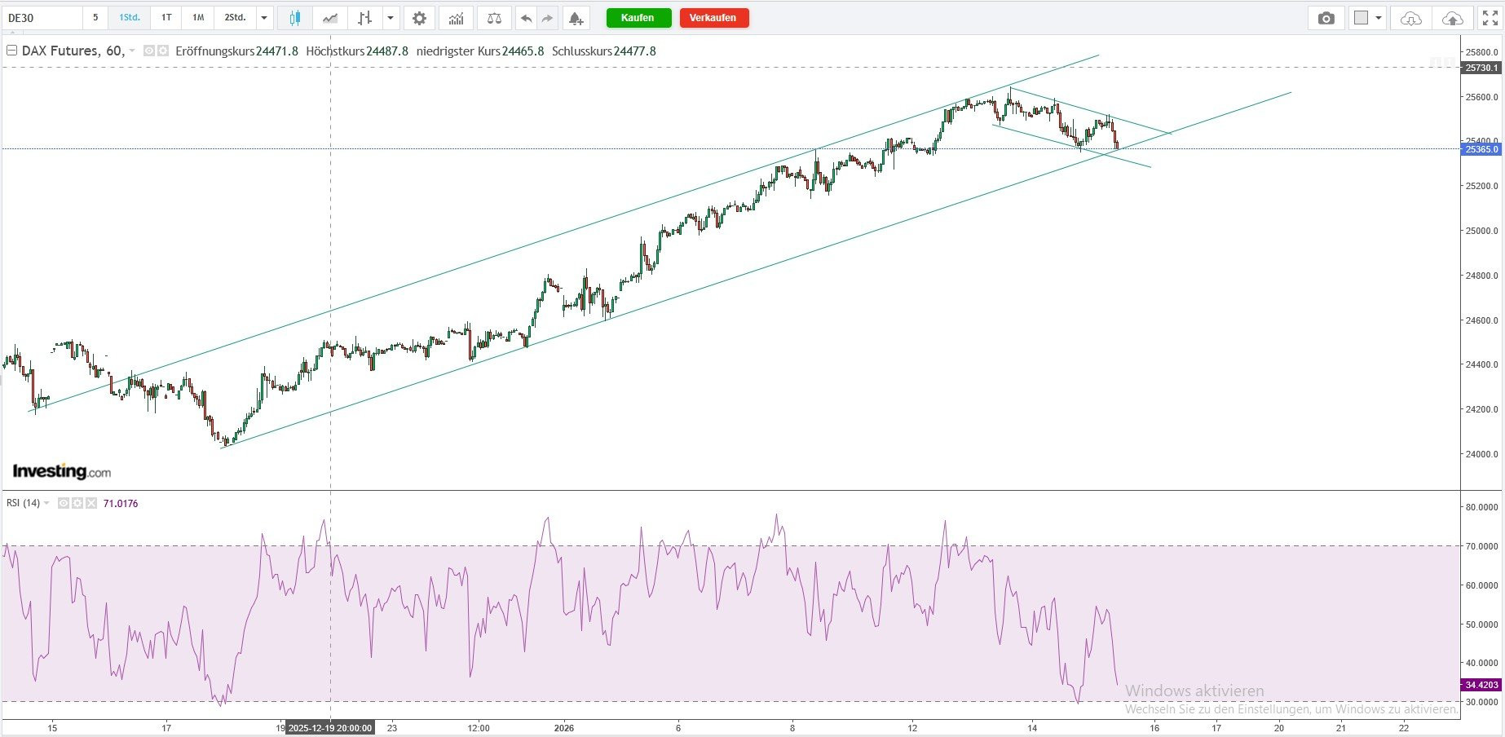This screenshot has height=737, width=1505.
Task: Take a chart snapshot with camera icon
Action: click(x=1326, y=18)
